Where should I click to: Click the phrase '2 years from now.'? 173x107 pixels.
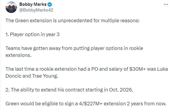(x=146, y=104)
